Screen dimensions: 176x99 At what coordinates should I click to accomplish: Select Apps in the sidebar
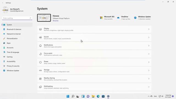coord(17,43)
